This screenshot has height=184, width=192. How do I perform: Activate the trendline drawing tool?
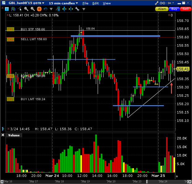pos(20,9)
